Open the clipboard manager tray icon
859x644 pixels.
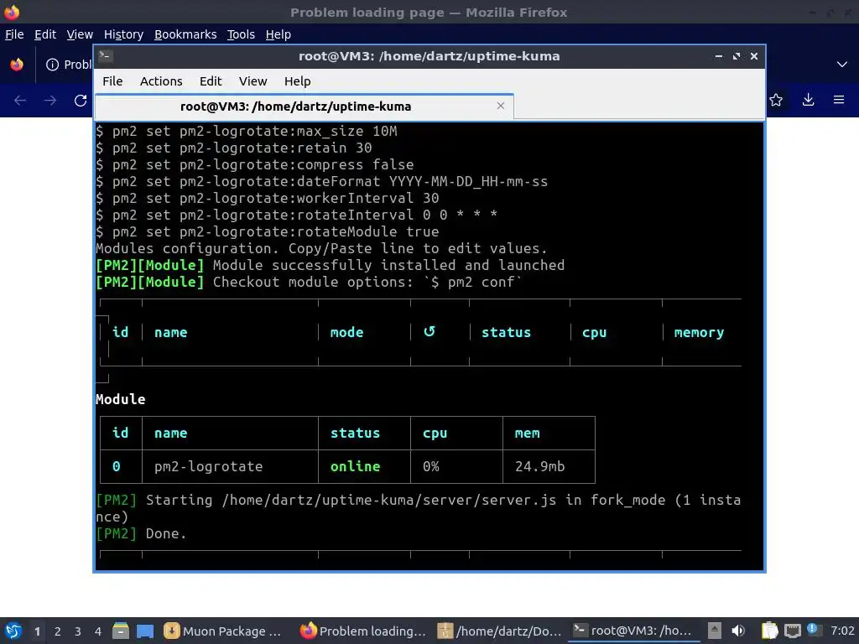tap(770, 631)
